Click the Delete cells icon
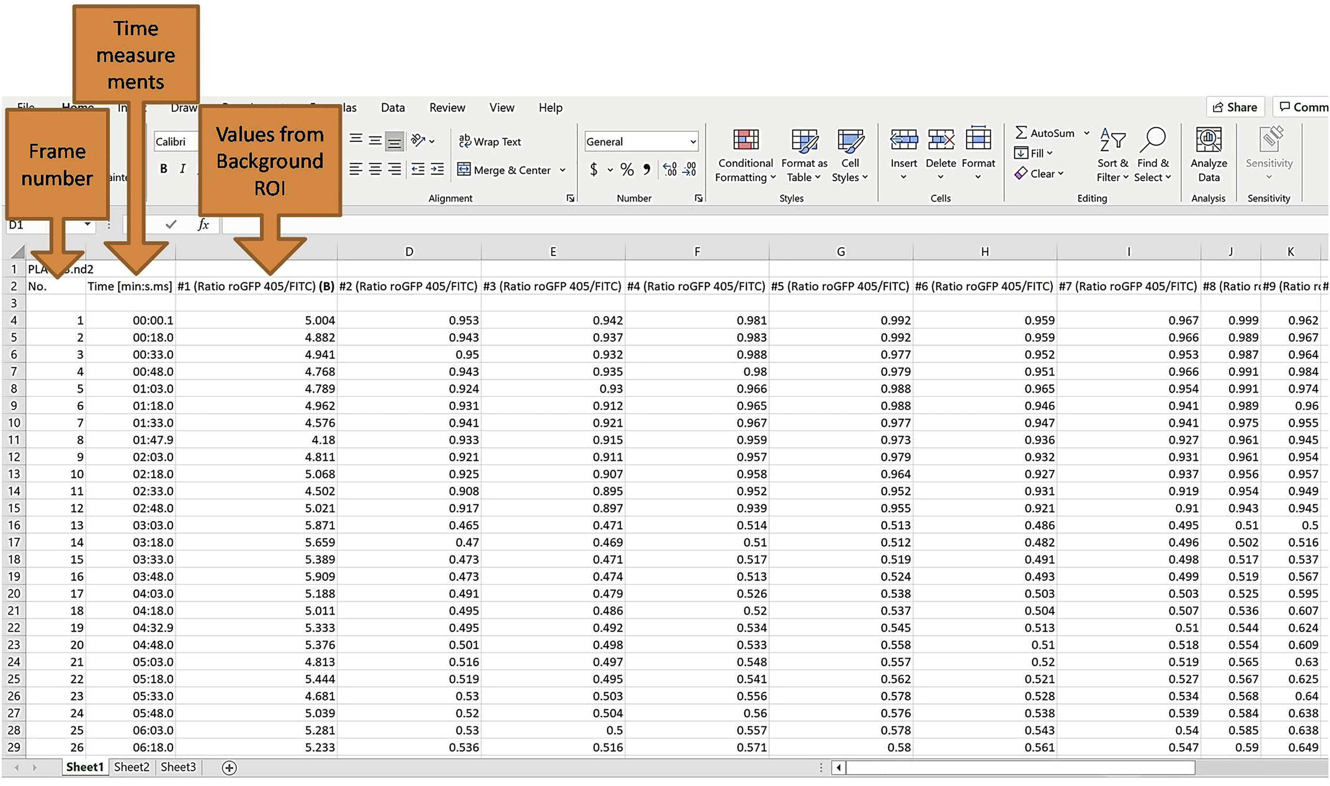Screen dimensions: 1330x786 tap(941, 140)
